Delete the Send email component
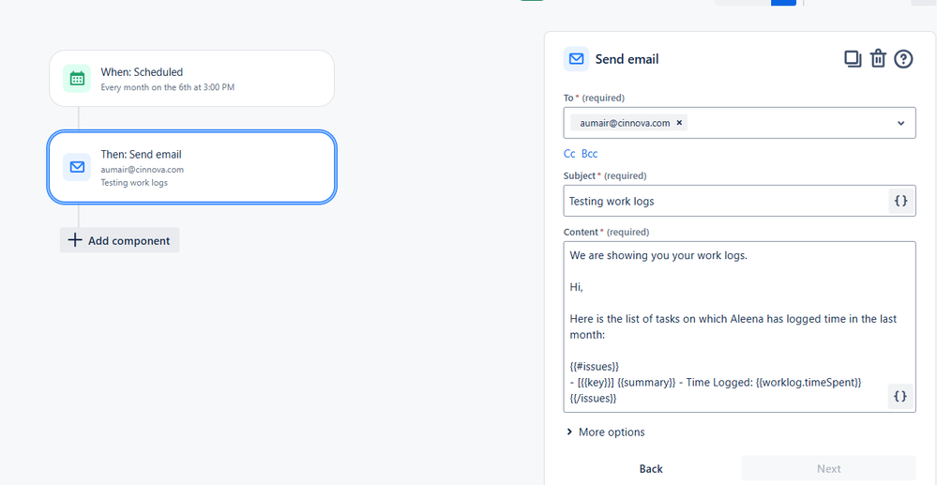 (878, 59)
